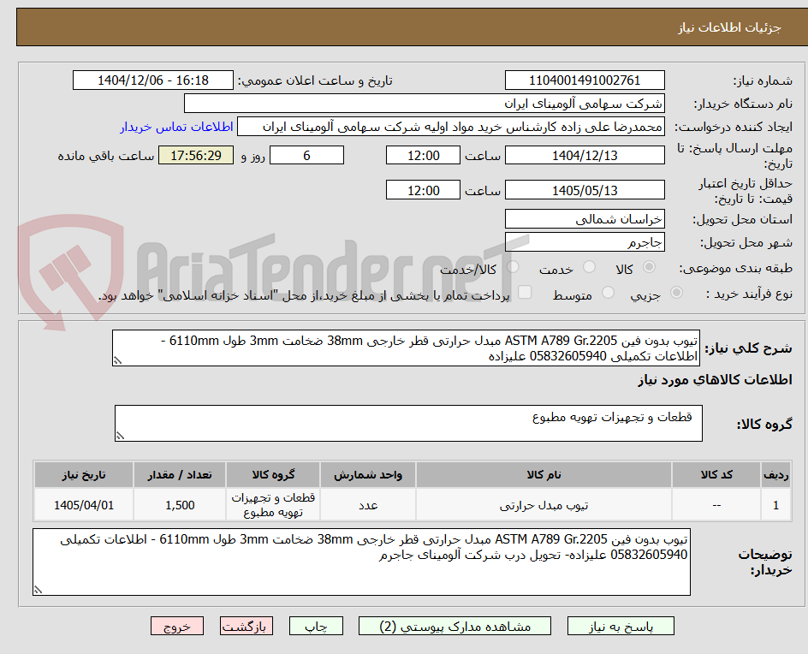Select the کالا/خدمت radio button
Screen dimensions: 808x654
coord(513,267)
